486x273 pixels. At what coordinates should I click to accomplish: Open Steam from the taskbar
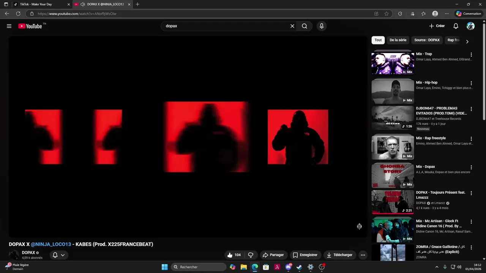299,267
